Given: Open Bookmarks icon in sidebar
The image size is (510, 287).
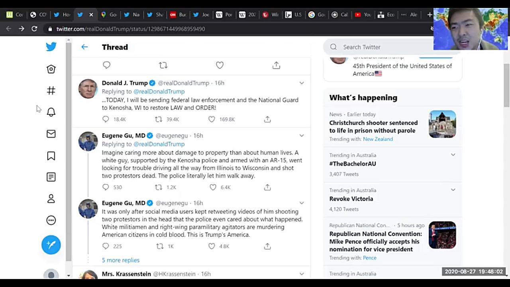Looking at the screenshot, I should pyautogui.click(x=51, y=156).
